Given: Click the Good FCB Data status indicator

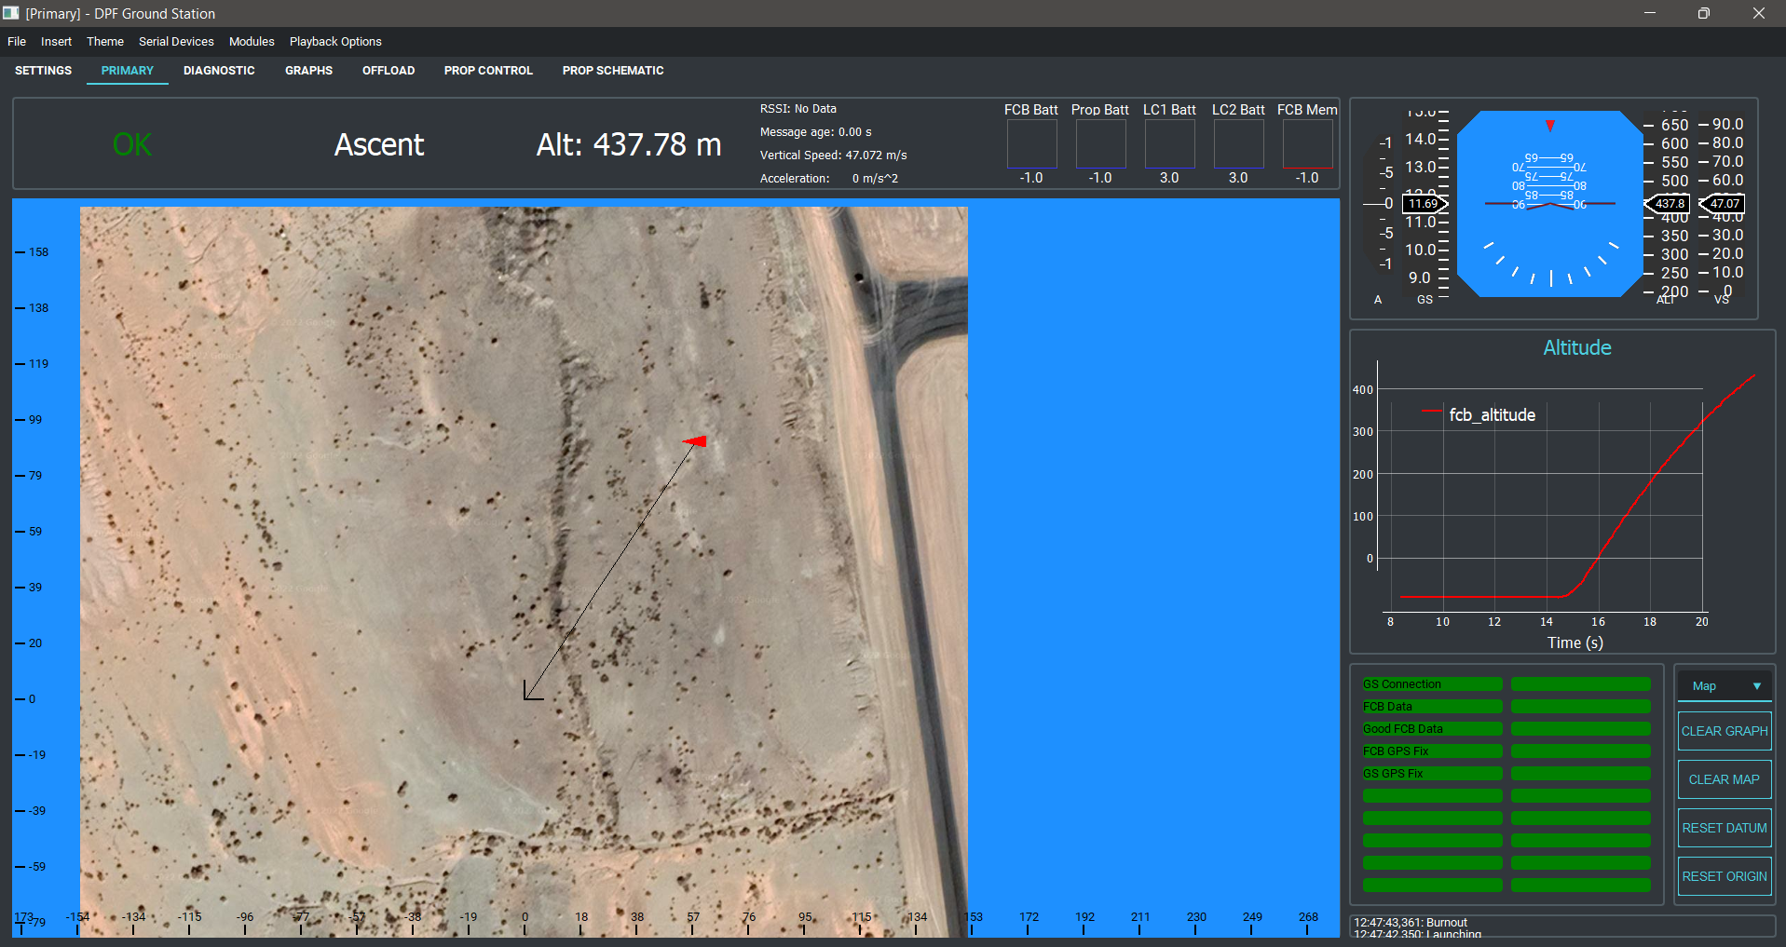Looking at the screenshot, I should click(1432, 729).
